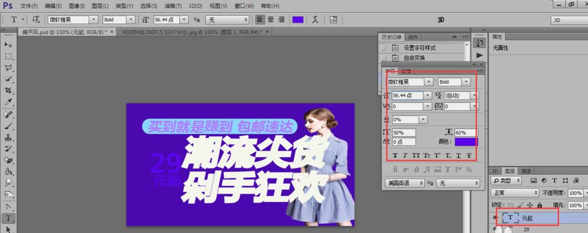Viewport: 588px width, 233px height.
Task: Open the 滤镜(T) menu
Action: point(173,6)
